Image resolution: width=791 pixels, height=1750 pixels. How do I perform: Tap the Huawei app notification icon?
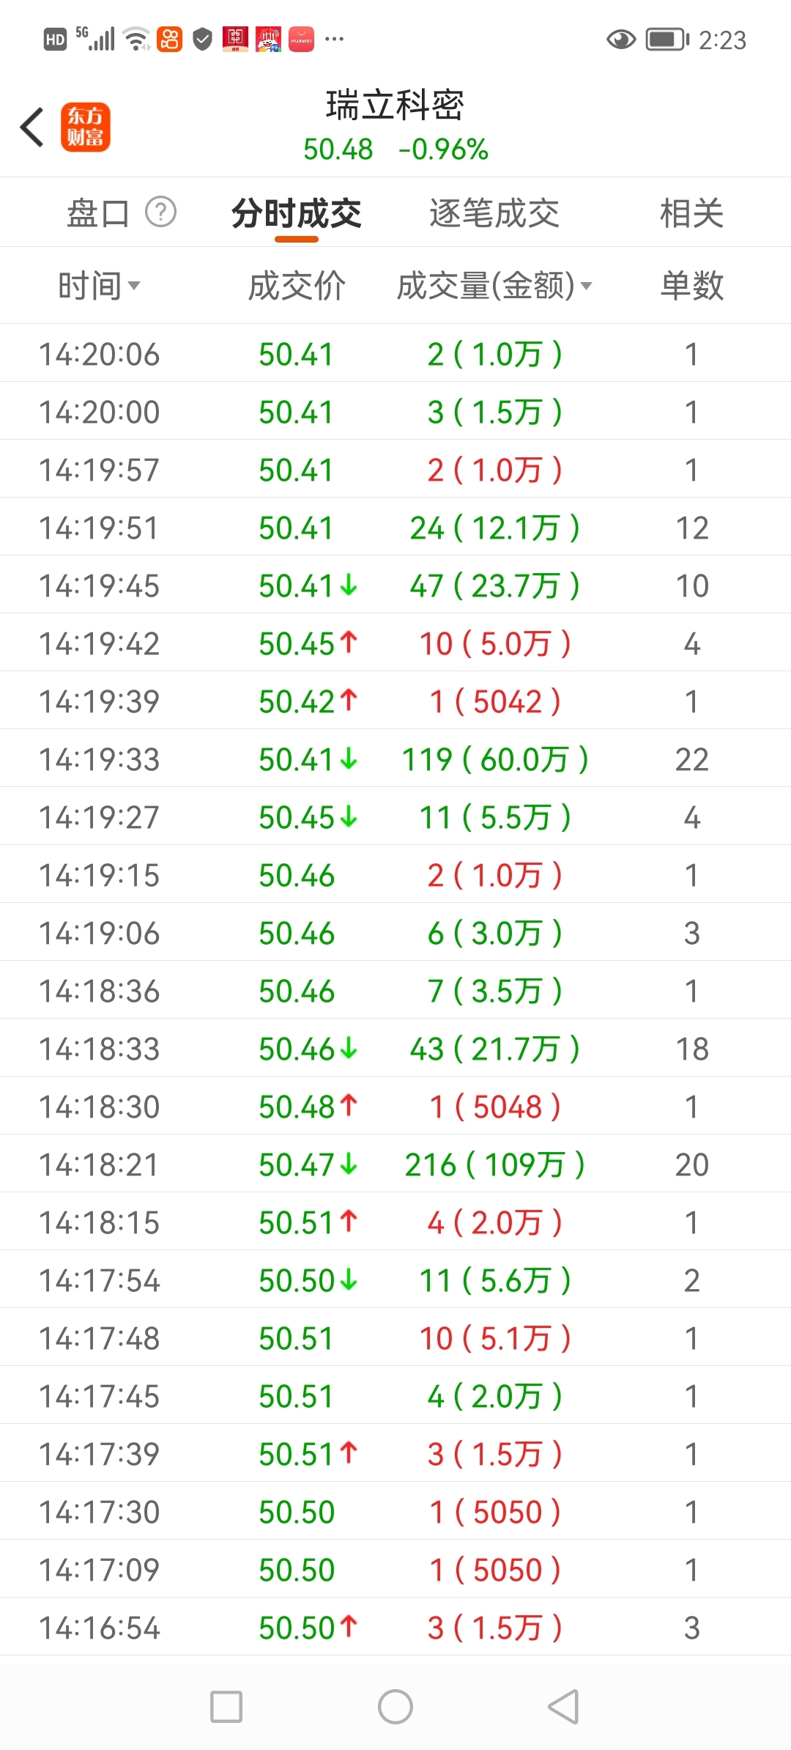[301, 40]
